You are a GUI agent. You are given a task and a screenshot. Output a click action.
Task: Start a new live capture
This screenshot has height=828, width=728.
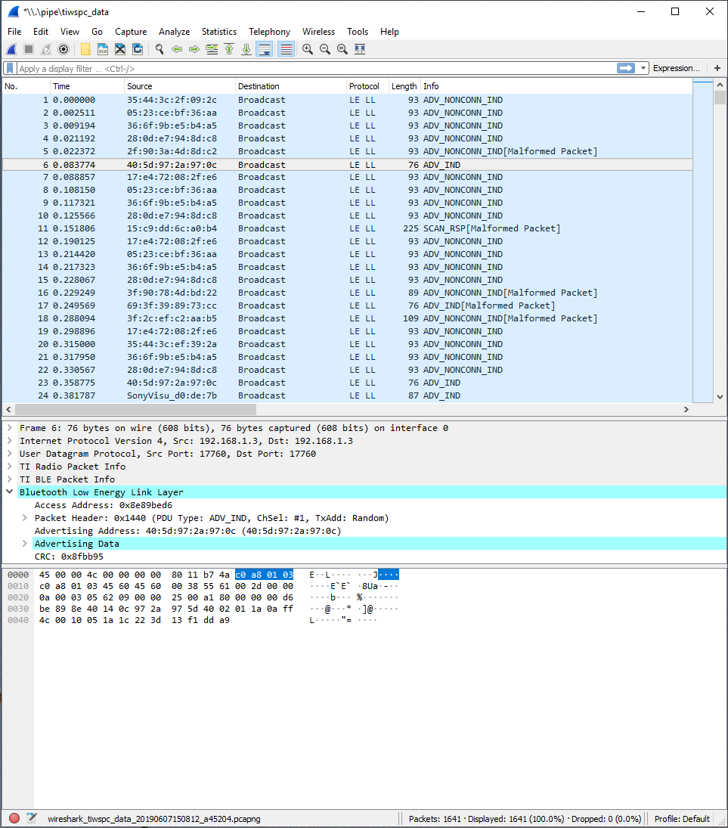click(x=11, y=50)
